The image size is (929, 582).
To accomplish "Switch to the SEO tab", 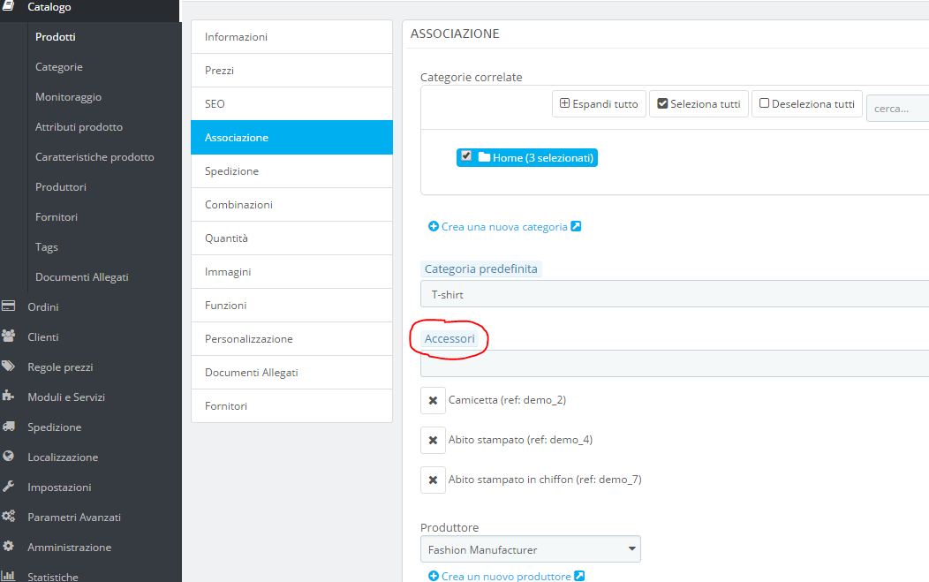I will [291, 103].
